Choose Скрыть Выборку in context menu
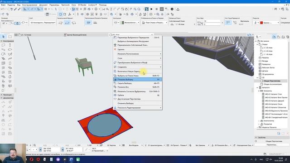290x163 pixels. 137,83
